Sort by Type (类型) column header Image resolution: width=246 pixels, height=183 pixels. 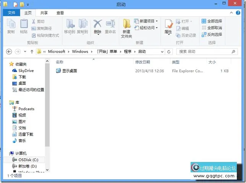pyautogui.click(x=176, y=62)
